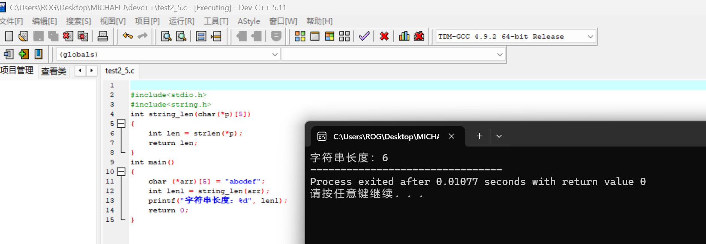Image resolution: width=706 pixels, height=244 pixels.
Task: Click the Print toolbar icon
Action: pyautogui.click(x=103, y=36)
